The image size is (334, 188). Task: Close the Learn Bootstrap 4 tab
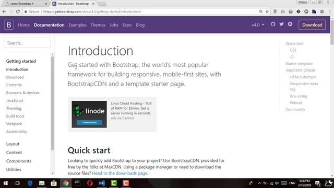click(x=46, y=4)
